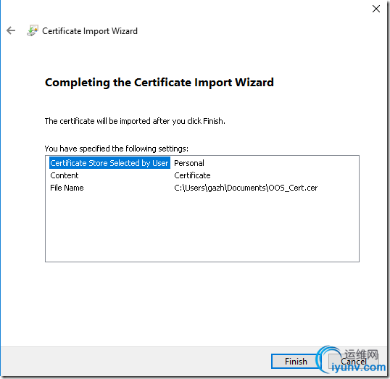Click the Certificate Import Wizard icon
The width and height of the screenshot is (390, 379).
(33, 30)
